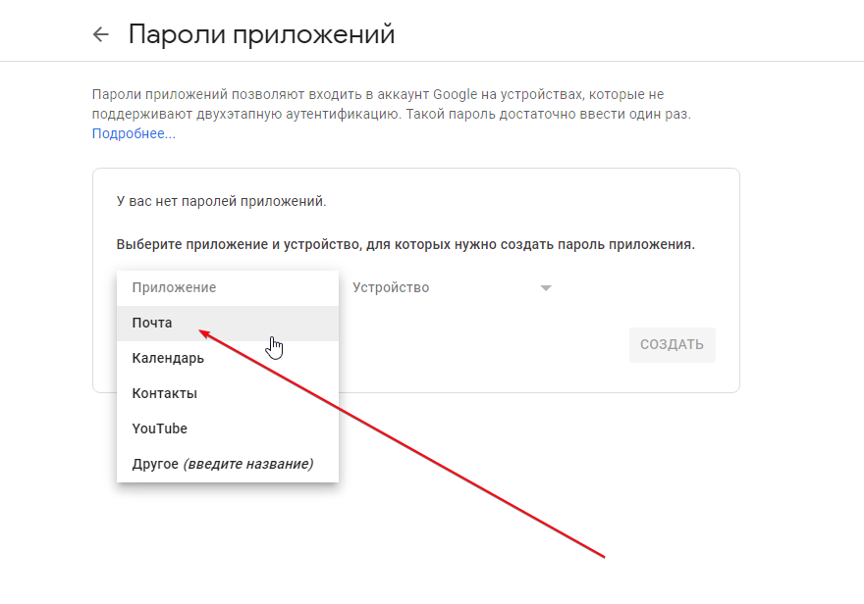Open the Устройство dropdown
The height and width of the screenshot is (604, 864).
452,287
